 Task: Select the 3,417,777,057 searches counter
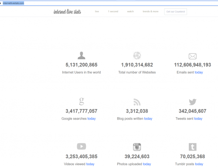(x=82, y=111)
